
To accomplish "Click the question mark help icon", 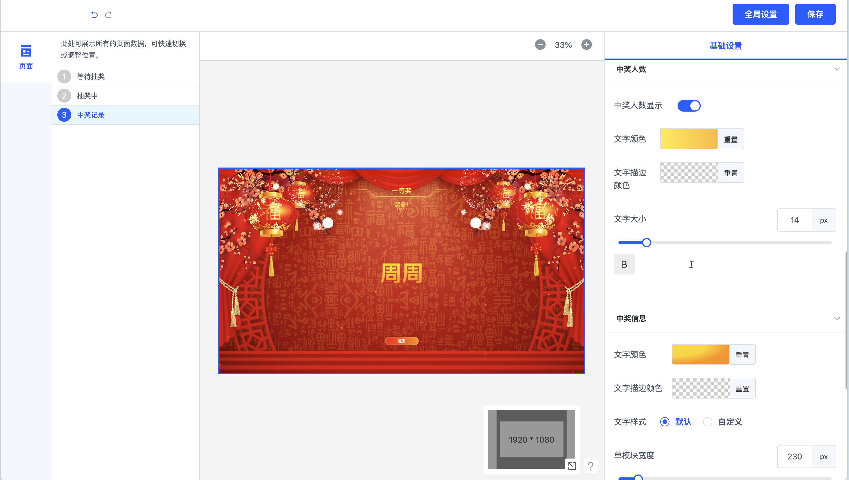I will (590, 466).
